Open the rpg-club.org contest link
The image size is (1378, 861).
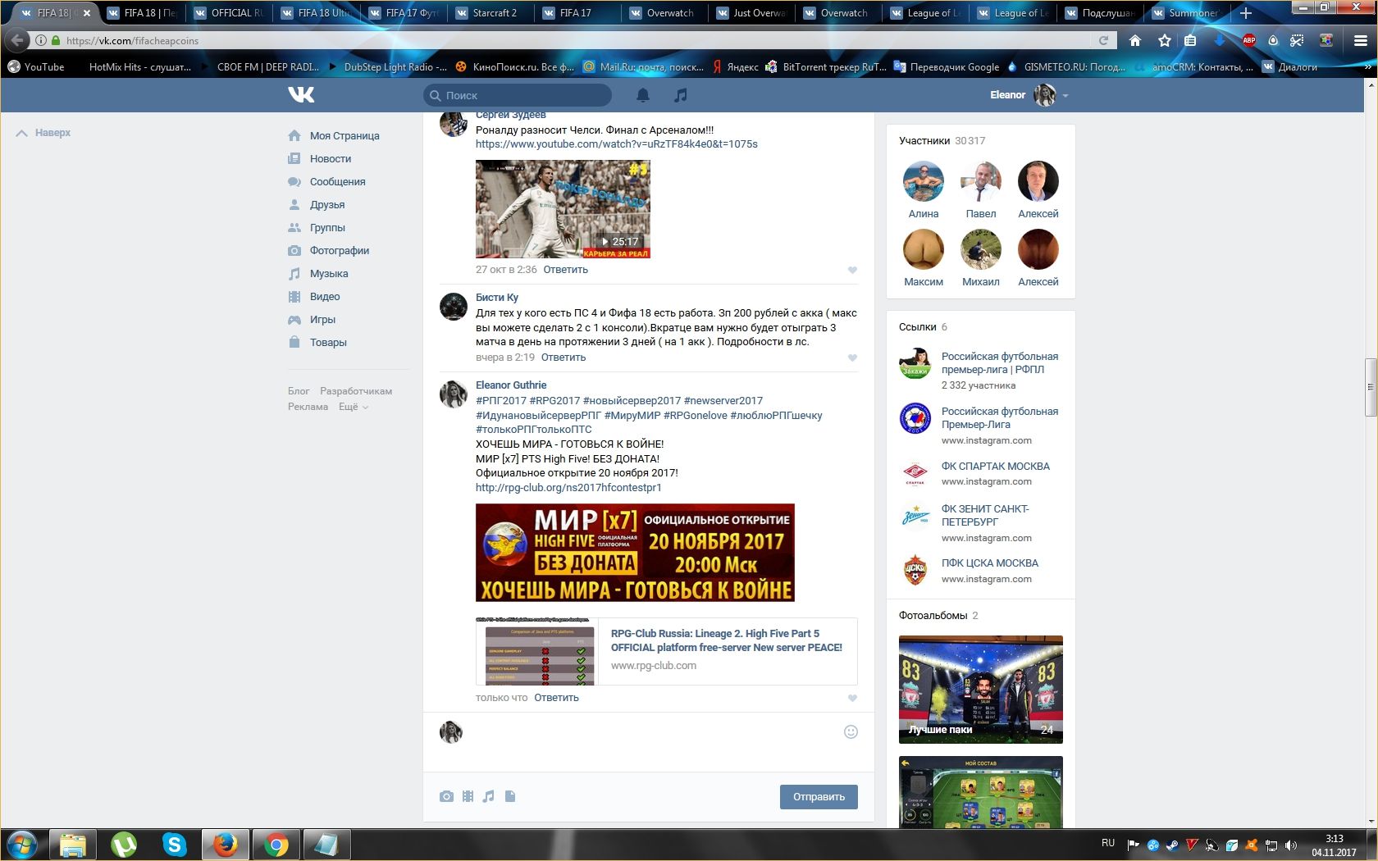[568, 488]
